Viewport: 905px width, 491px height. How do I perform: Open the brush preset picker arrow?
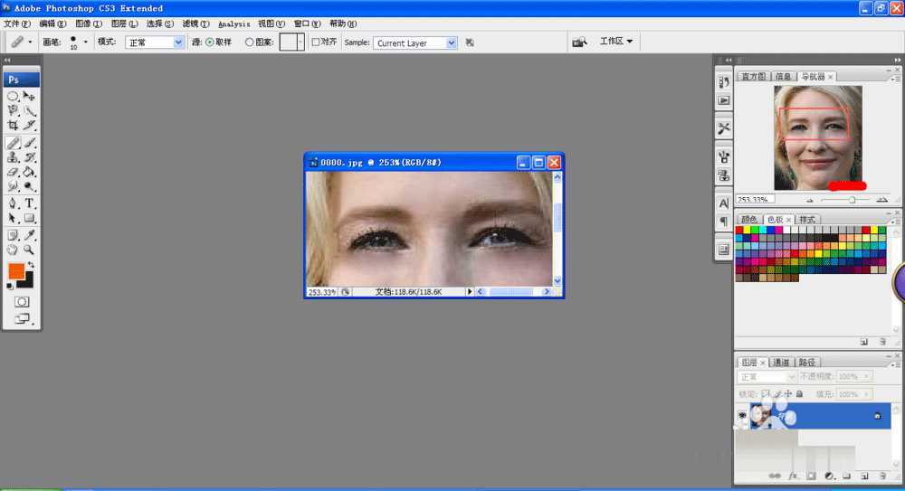point(85,42)
